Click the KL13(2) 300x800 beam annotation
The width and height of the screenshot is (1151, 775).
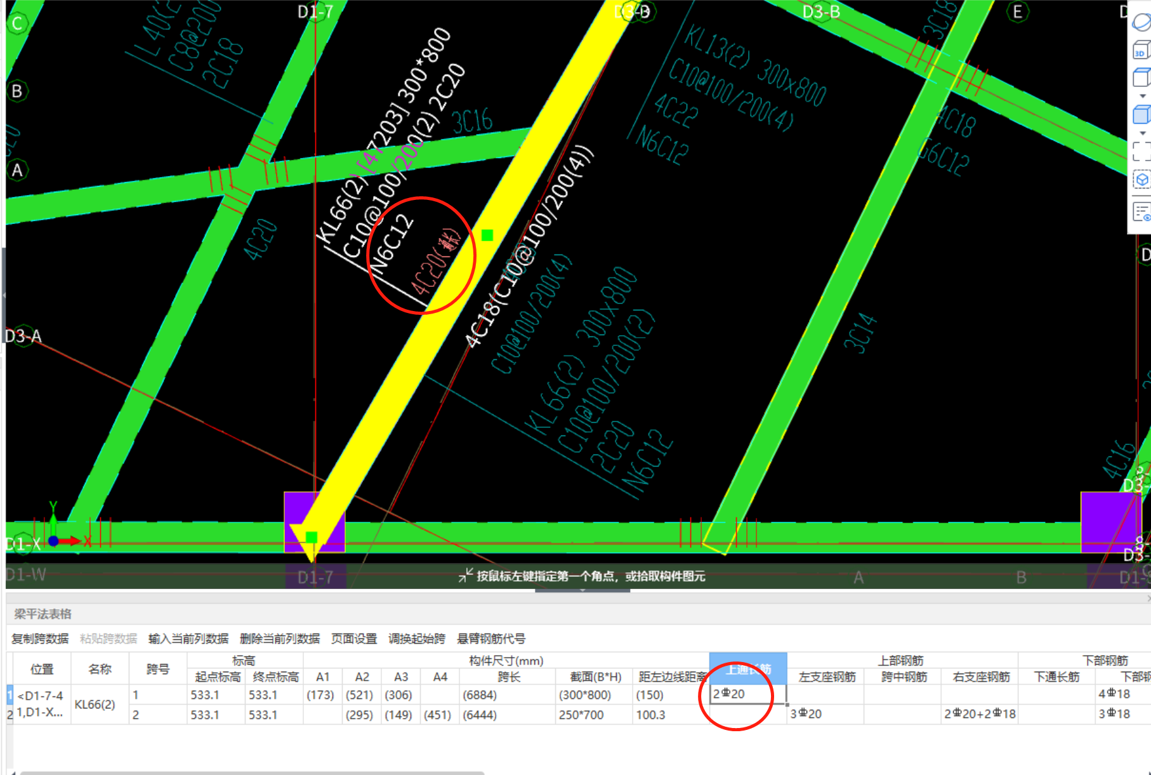(x=755, y=65)
